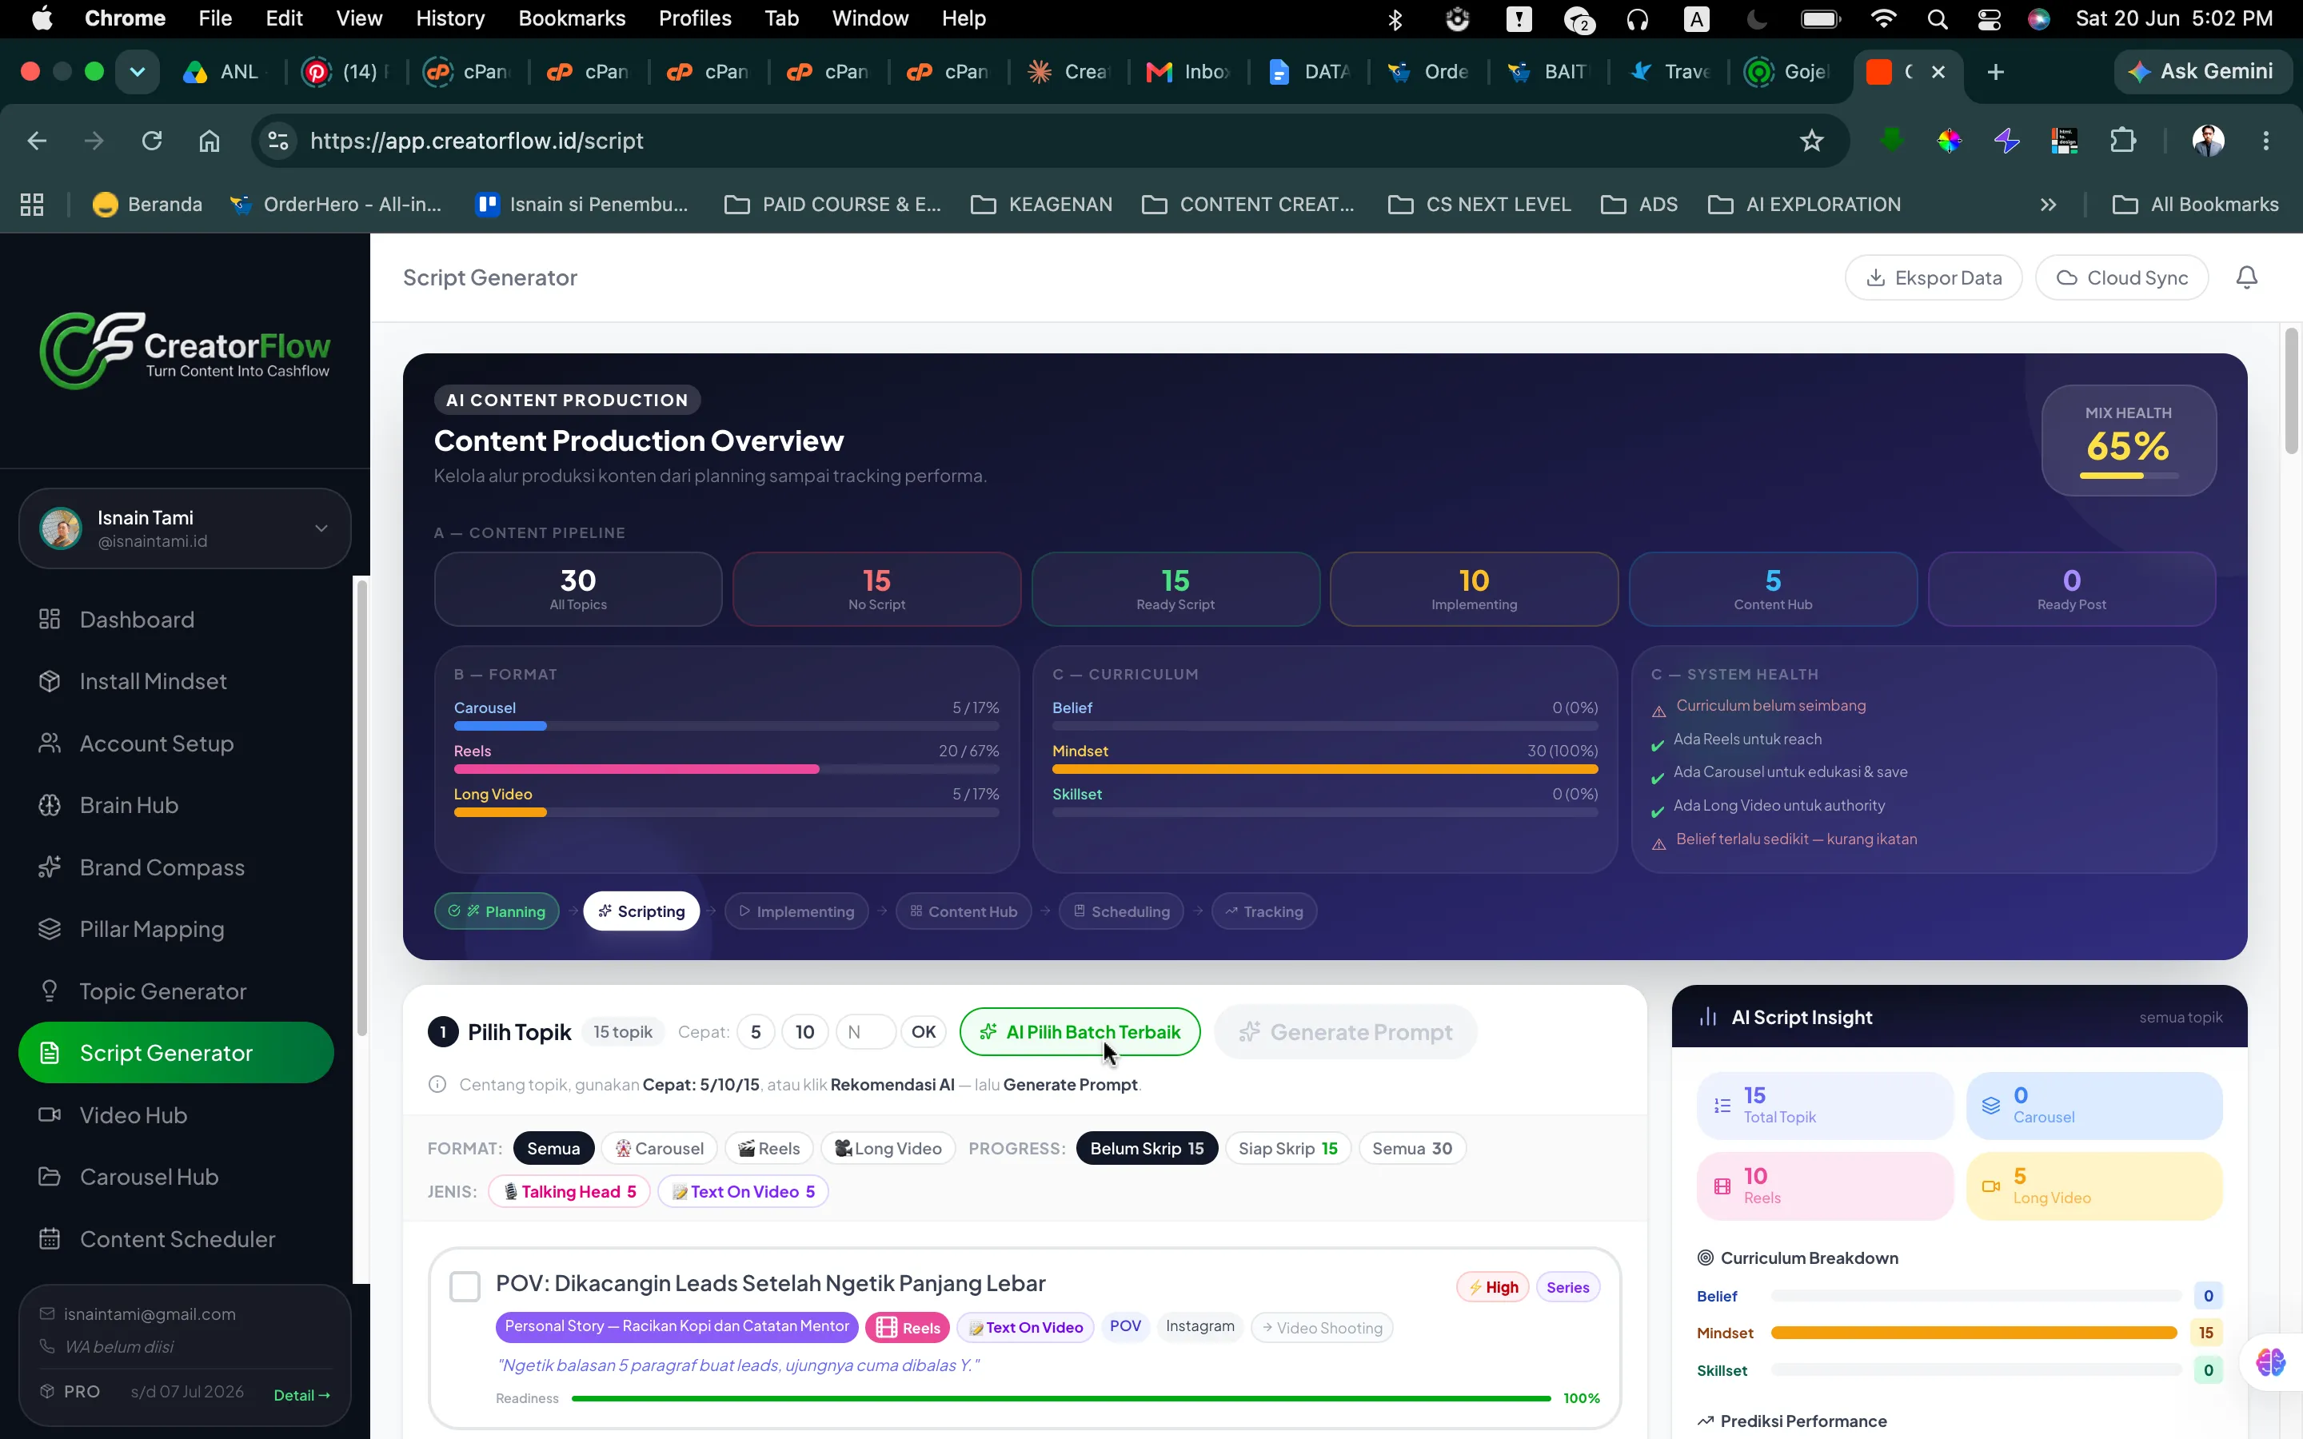
Task: Filter topics by Reels format
Action: 768,1148
